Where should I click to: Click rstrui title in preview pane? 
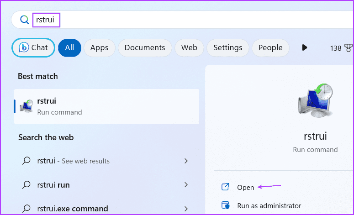point(315,136)
